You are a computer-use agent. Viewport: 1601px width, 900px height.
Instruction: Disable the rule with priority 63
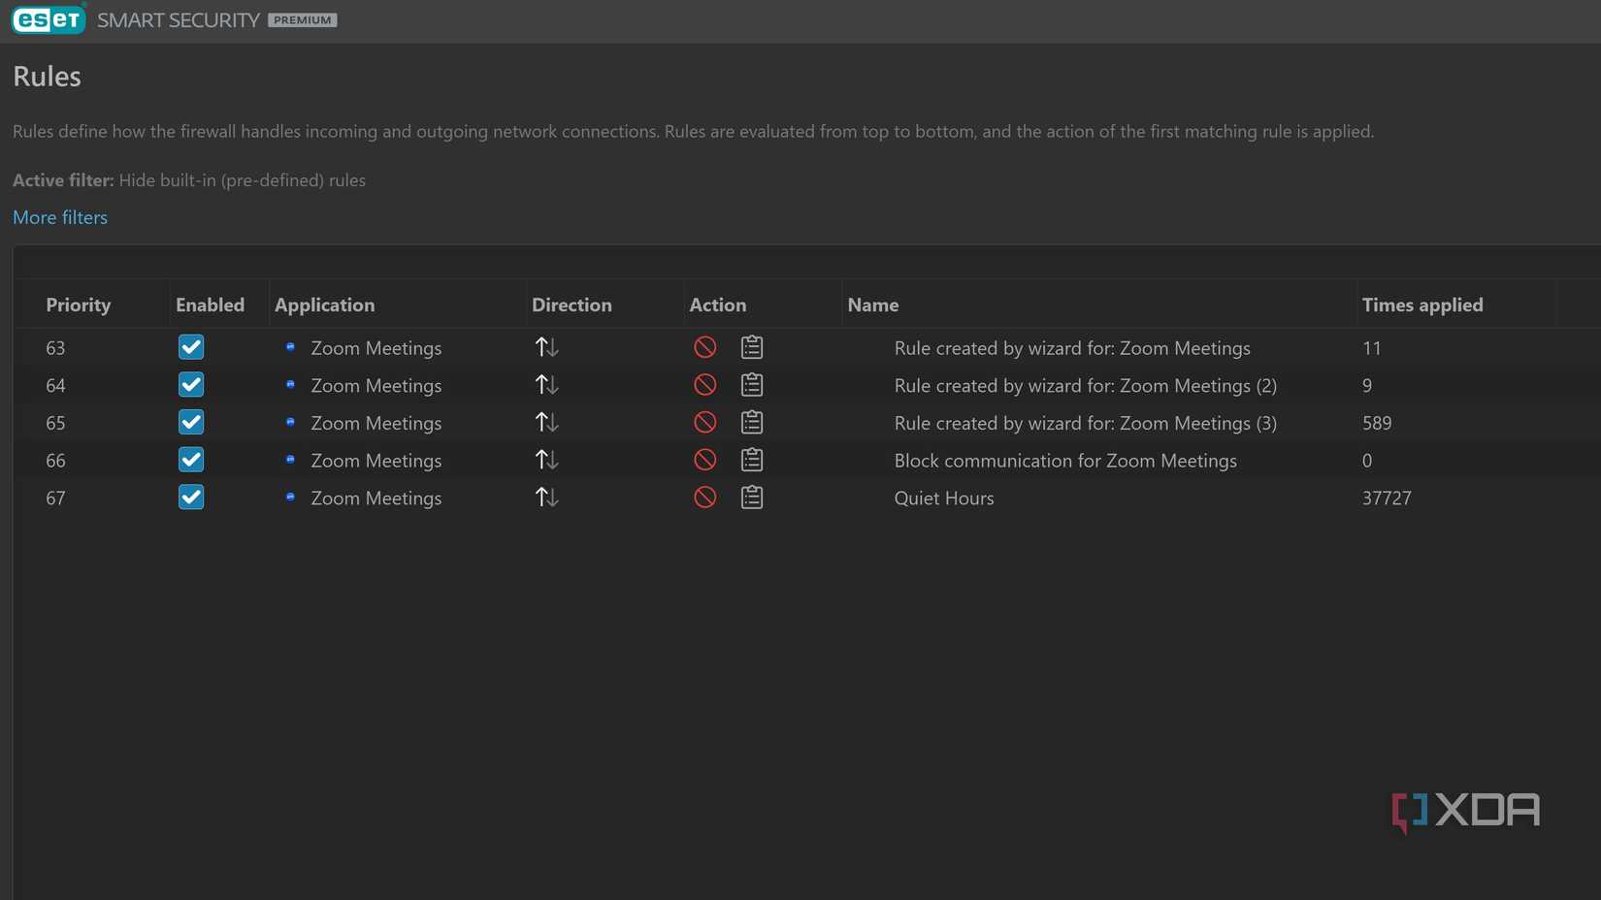[x=191, y=347]
